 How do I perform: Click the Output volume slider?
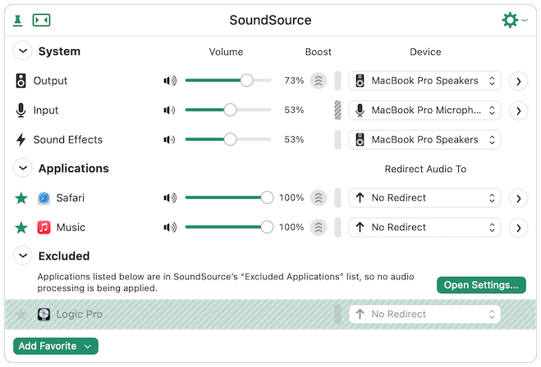pos(227,80)
